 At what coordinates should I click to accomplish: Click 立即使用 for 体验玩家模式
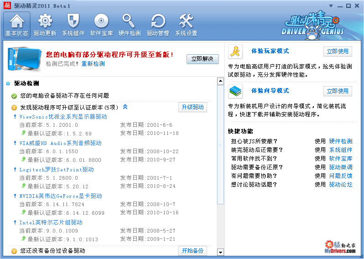pos(338,52)
